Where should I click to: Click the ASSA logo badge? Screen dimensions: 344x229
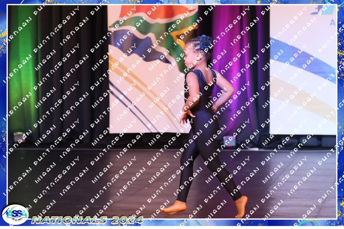15,214
